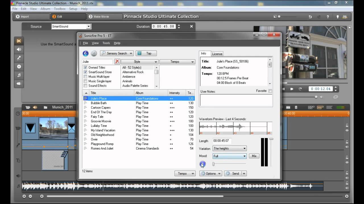The image size is (364, 204).
Task: Open the Sensory Search dropdown
Action: pos(117,53)
